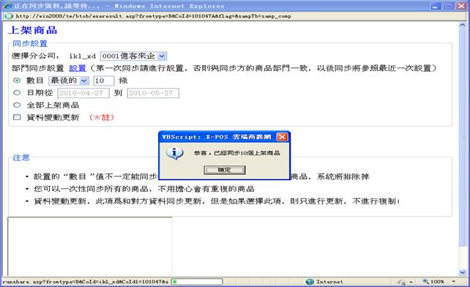Click the 設置 link for department sync
Screen dimensions: 470x287
tap(78, 68)
